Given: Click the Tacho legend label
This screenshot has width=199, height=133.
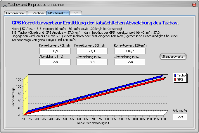Looking at the screenshot, I should point(181,75).
